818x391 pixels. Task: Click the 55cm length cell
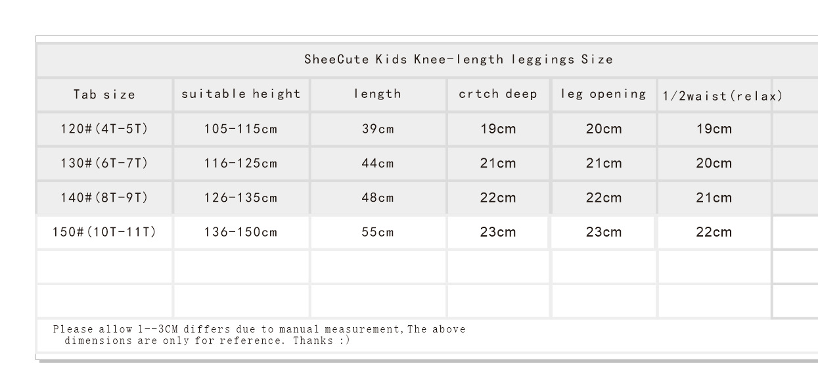coord(378,232)
